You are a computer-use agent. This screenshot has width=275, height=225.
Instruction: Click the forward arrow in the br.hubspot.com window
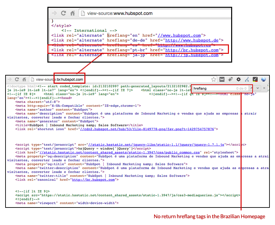[x=10, y=79]
